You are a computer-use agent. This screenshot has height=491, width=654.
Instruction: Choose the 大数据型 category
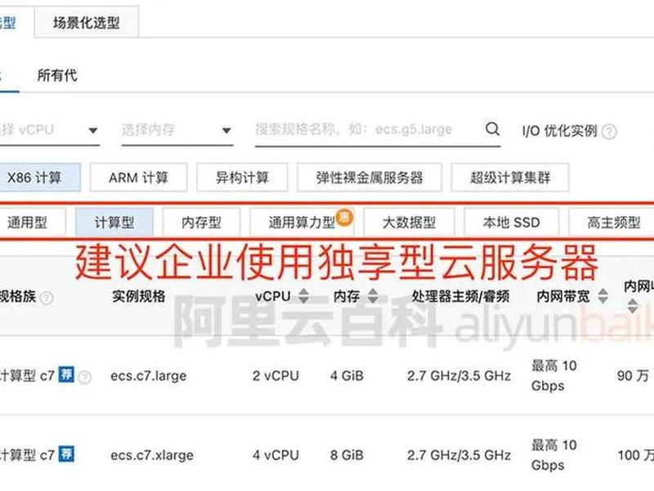[409, 222]
